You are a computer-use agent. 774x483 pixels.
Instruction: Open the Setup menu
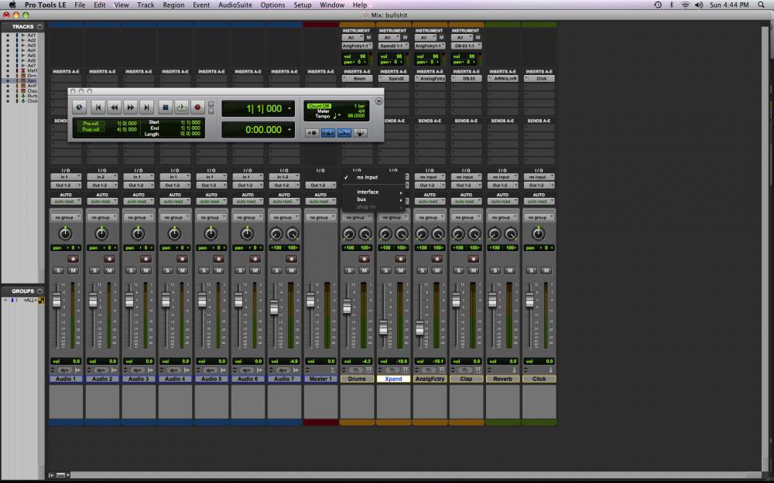point(303,5)
